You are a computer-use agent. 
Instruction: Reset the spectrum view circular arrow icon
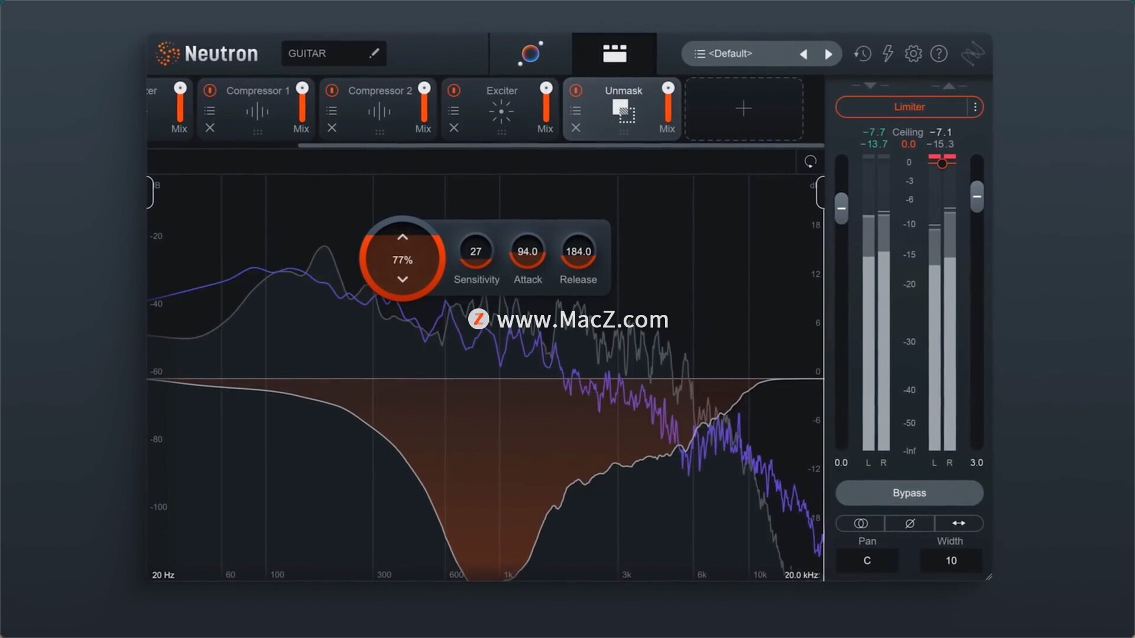point(810,161)
